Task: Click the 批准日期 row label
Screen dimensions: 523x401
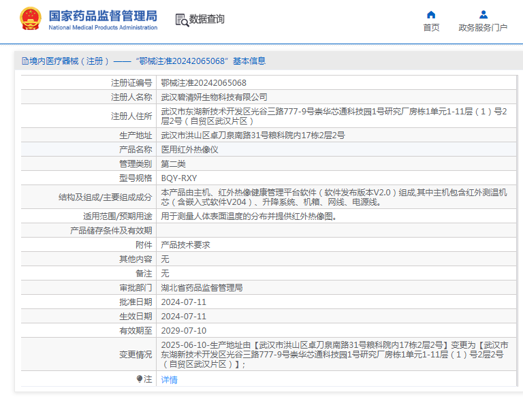Action: [136, 302]
